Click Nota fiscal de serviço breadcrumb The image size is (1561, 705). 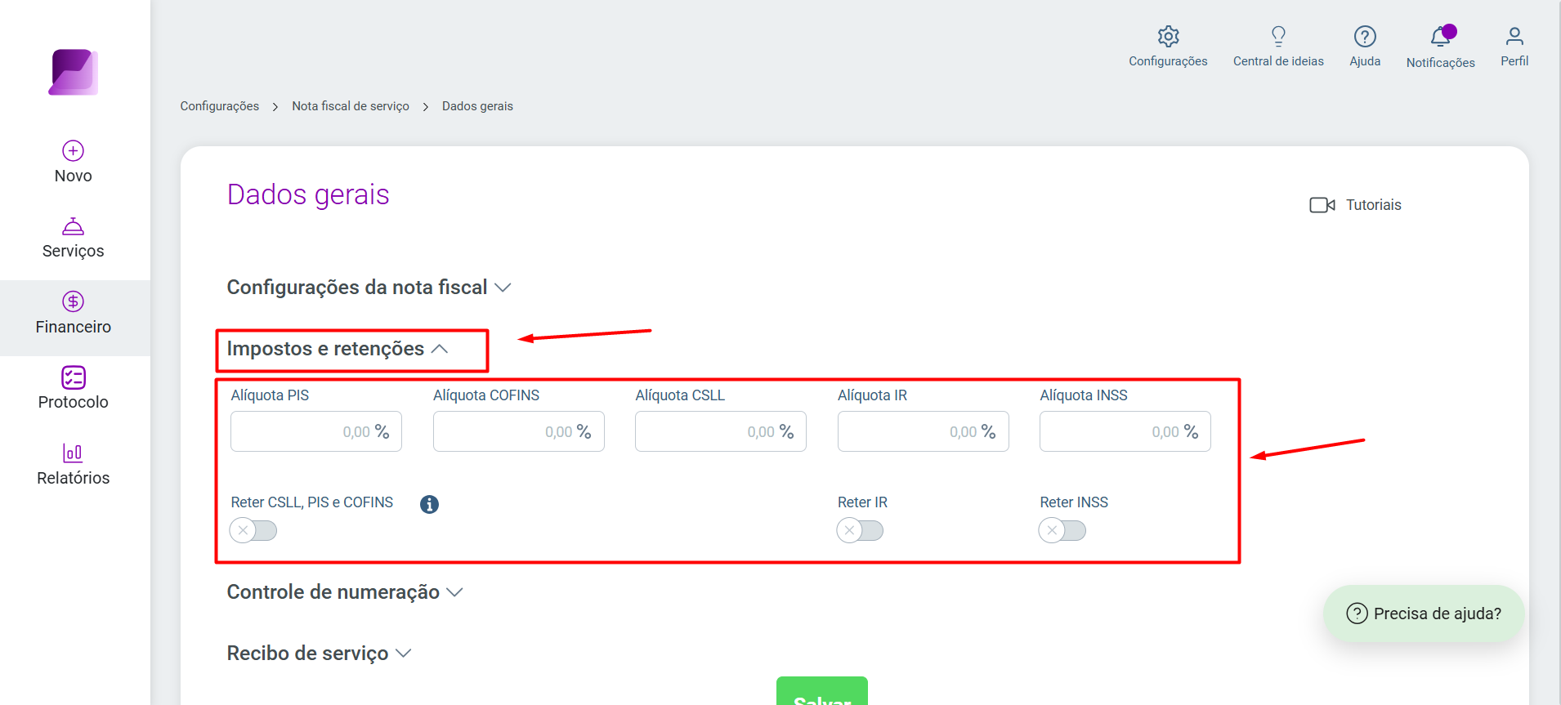351,106
